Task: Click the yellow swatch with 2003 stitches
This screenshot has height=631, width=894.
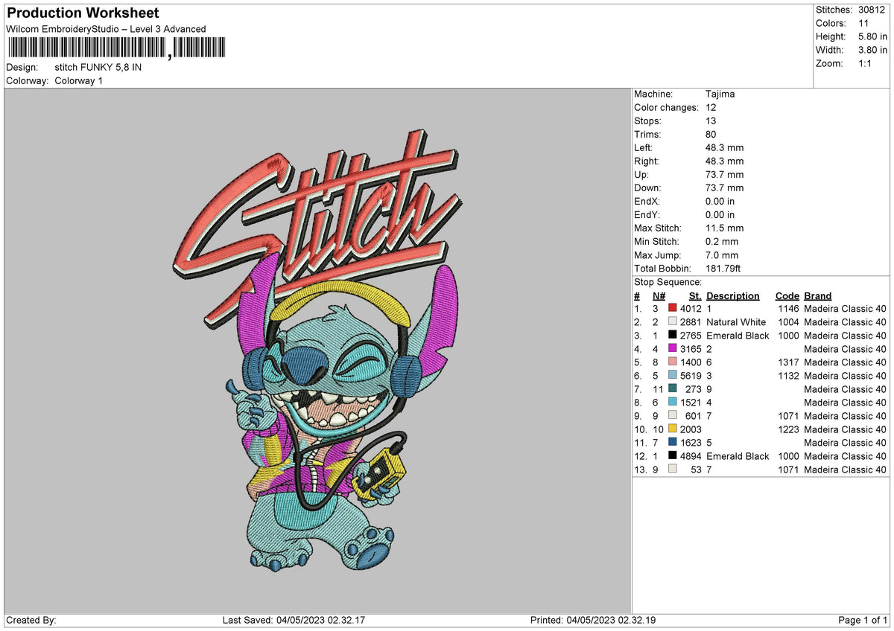Action: click(673, 429)
